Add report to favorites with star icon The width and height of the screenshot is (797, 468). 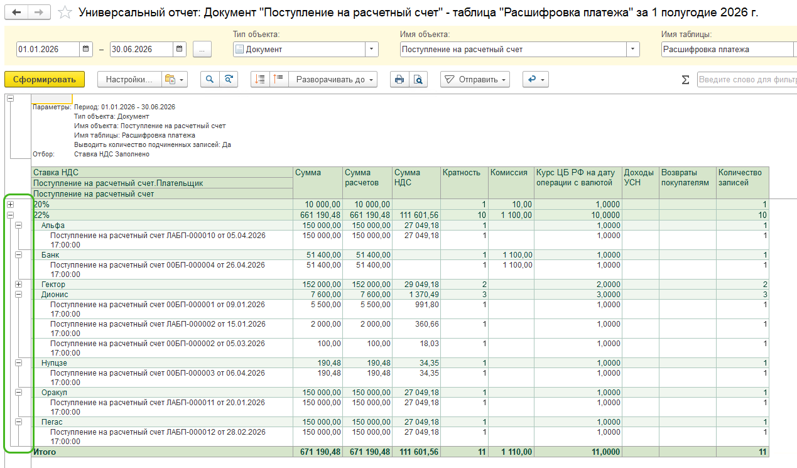(x=64, y=13)
